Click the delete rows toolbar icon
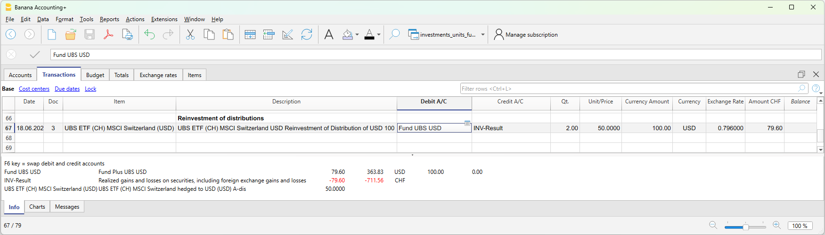The height and width of the screenshot is (235, 825). coord(269,34)
